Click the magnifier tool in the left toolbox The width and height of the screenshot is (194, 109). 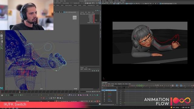tap(2, 48)
